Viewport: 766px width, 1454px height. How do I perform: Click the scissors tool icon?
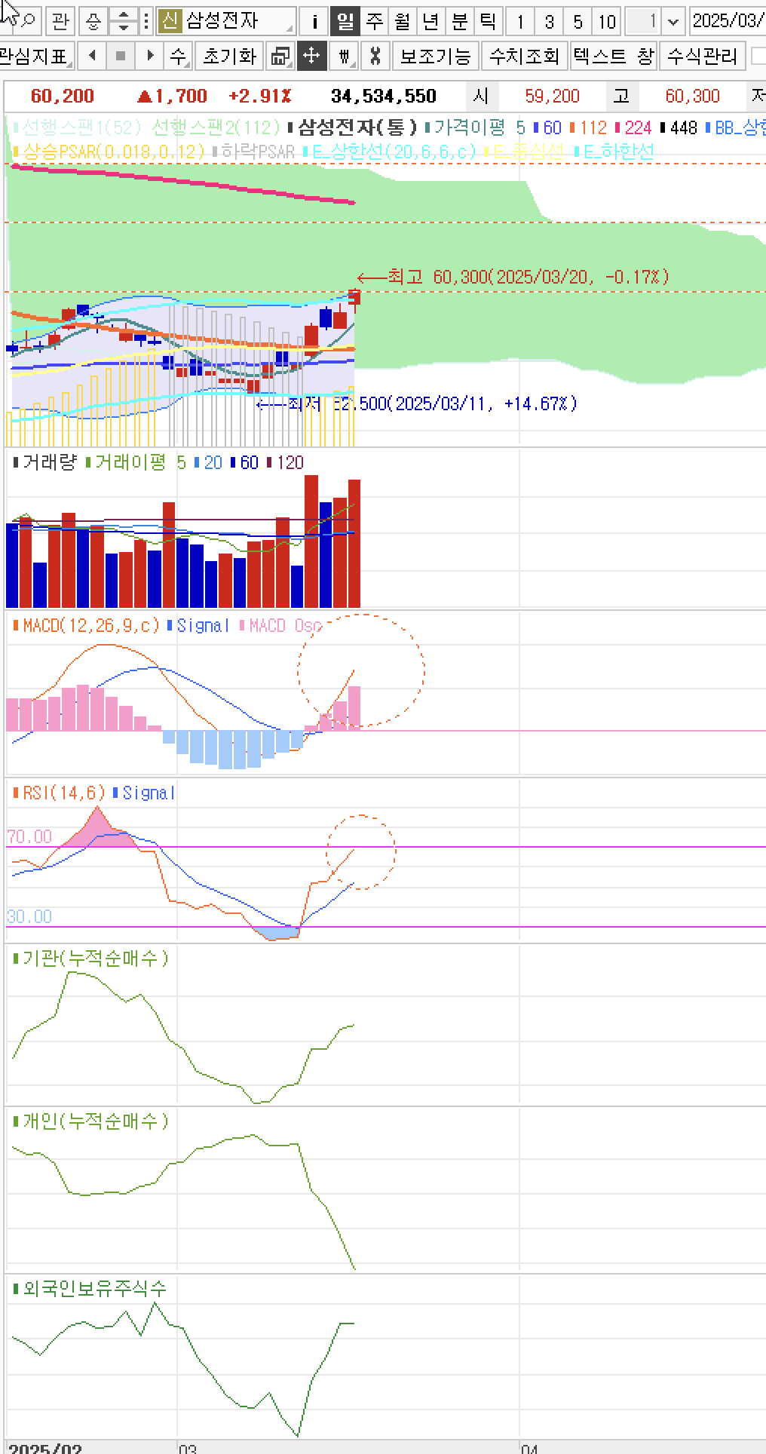[375, 56]
